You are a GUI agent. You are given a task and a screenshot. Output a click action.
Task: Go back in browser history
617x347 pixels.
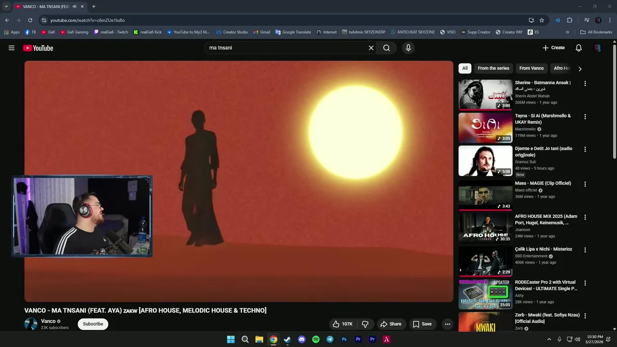click(7, 20)
